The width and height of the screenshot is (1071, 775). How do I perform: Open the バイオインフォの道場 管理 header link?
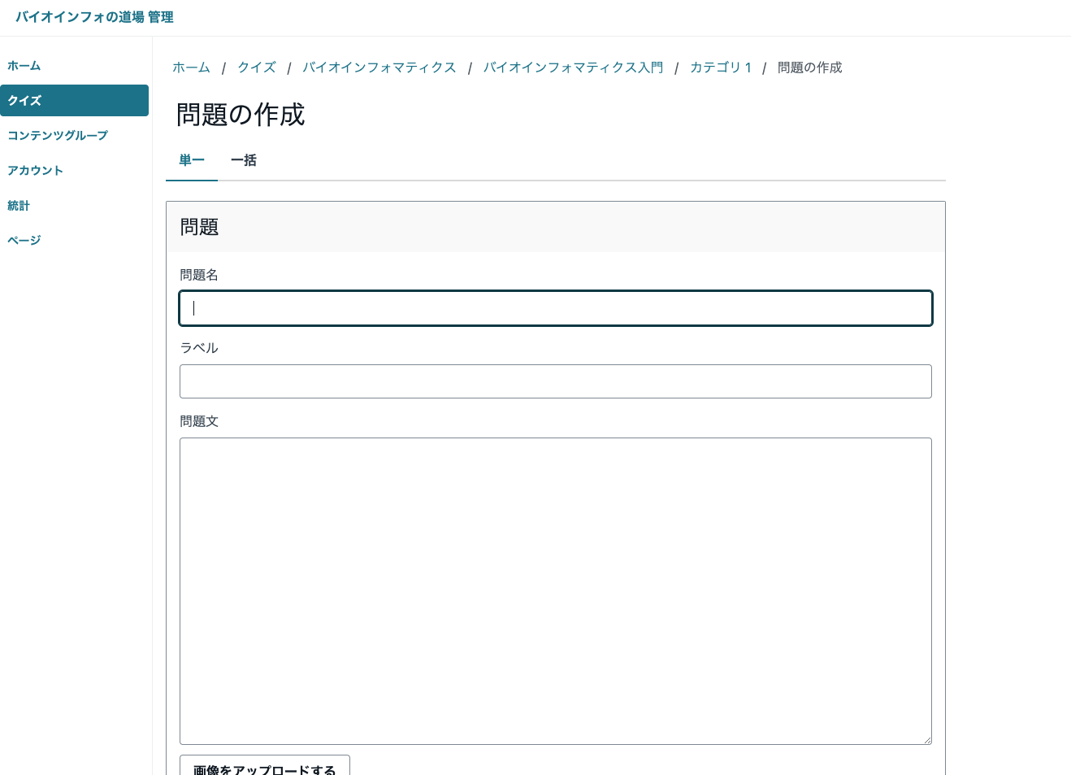click(94, 17)
